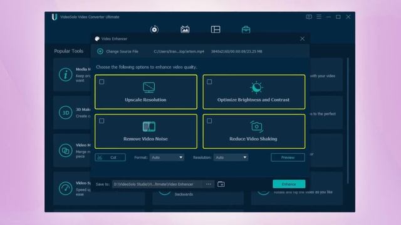Click the Reduce Video Shaking camera icon
This screenshot has height=225, width=401.
(256, 126)
